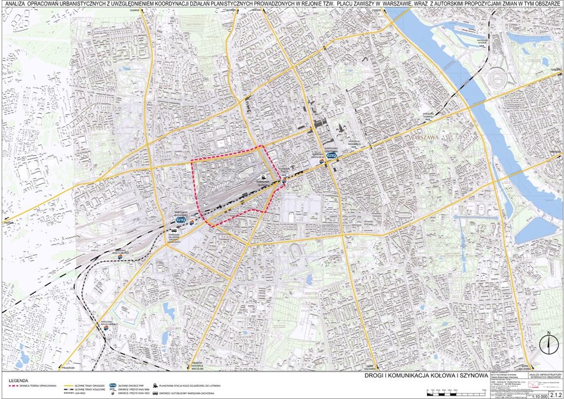The height and width of the screenshot is (399, 564).
Task: Click the red dashed line sample in legend
Action: pyautogui.click(x=14, y=386)
